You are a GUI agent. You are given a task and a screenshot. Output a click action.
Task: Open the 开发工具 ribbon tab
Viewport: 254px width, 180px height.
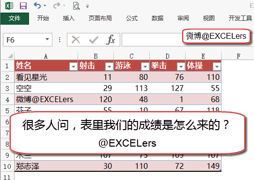(x=240, y=18)
